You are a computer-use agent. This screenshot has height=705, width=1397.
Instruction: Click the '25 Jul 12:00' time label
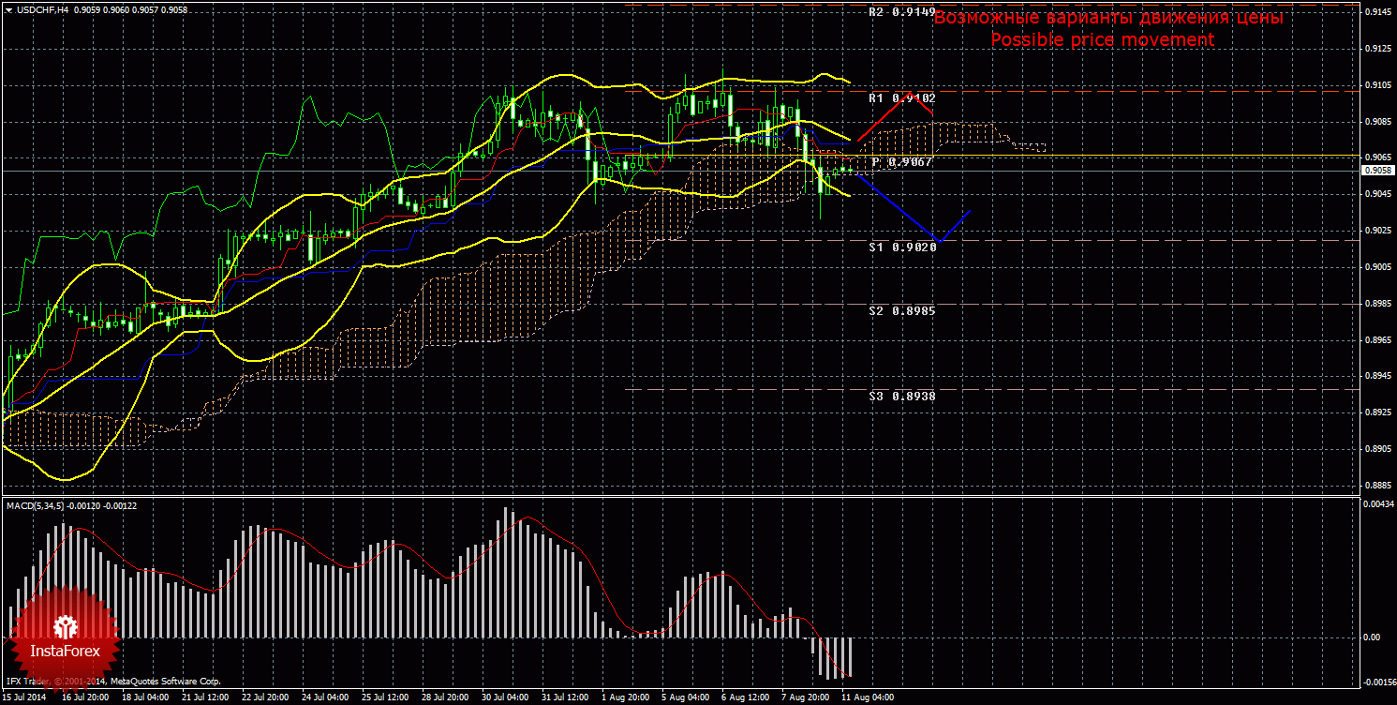click(386, 697)
